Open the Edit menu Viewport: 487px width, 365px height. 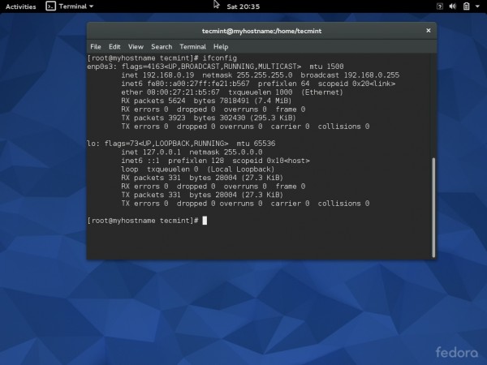coord(114,46)
